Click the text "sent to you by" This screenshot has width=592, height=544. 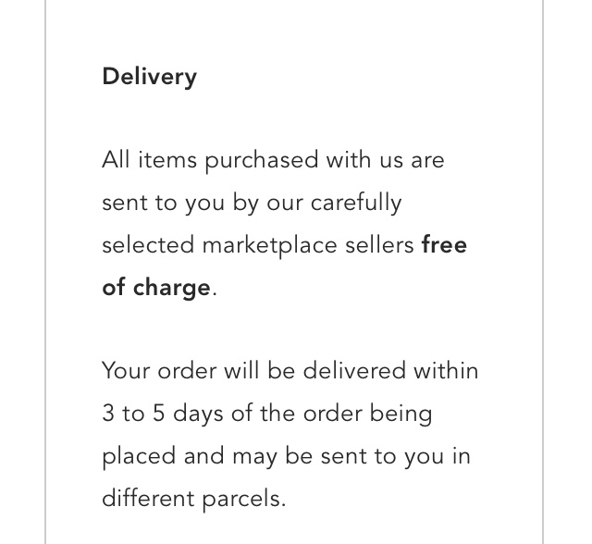point(179,202)
